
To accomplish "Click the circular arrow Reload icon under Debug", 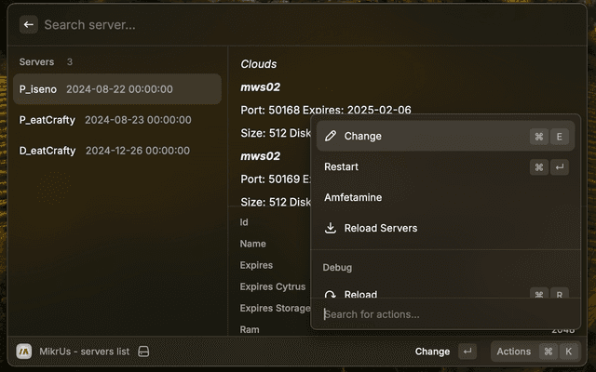I will pyautogui.click(x=331, y=294).
